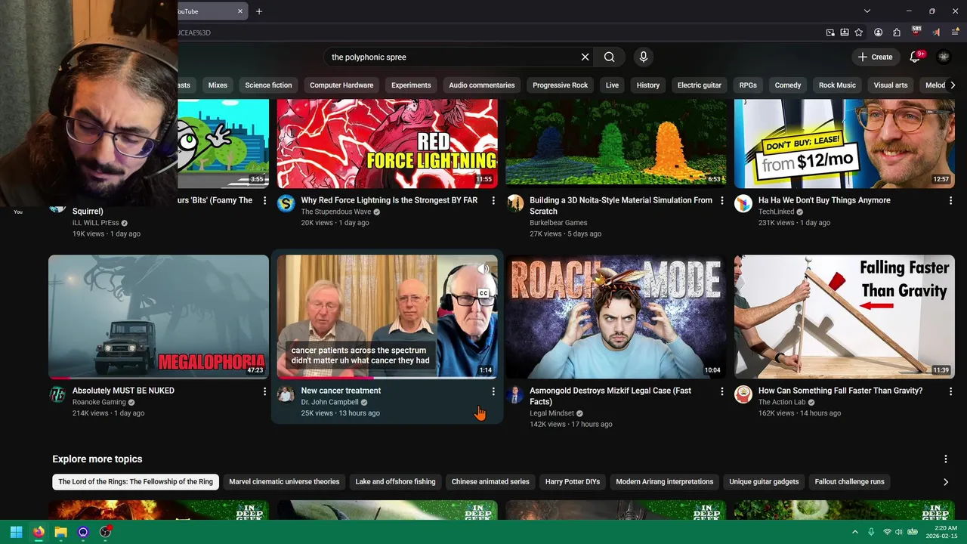
Task: Open options for Noita-Style Material Simulation video
Action: point(721,201)
